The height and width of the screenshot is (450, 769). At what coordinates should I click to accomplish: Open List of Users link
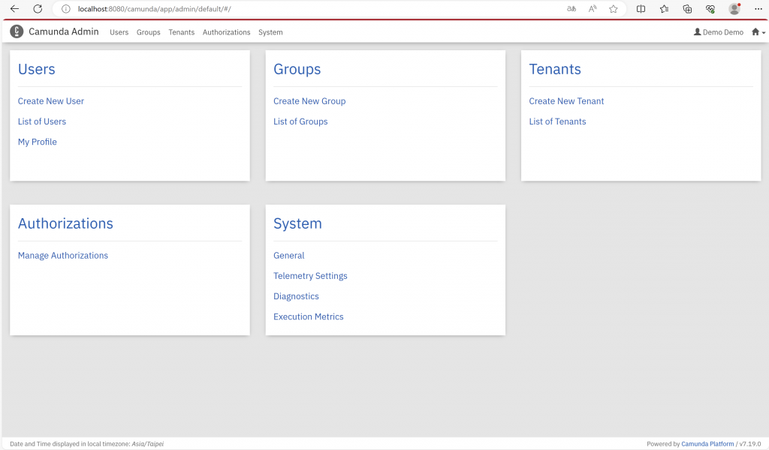pos(42,121)
